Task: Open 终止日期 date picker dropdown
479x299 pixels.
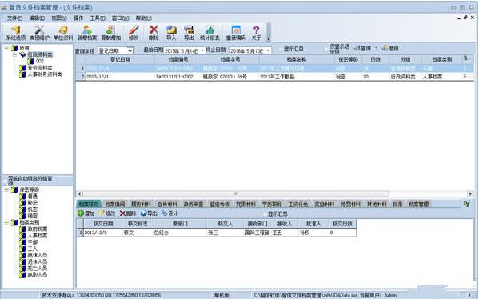Action: tap(268, 50)
